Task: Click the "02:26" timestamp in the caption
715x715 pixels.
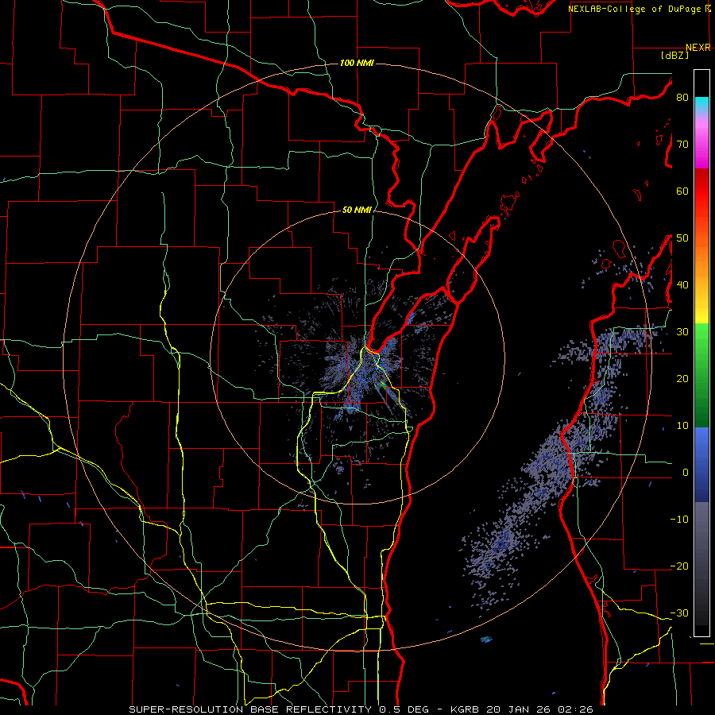Action: click(x=574, y=709)
